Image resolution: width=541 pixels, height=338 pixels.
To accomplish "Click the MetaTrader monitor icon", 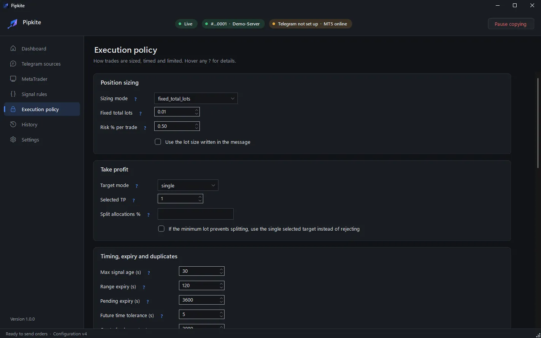I will [x=13, y=79].
